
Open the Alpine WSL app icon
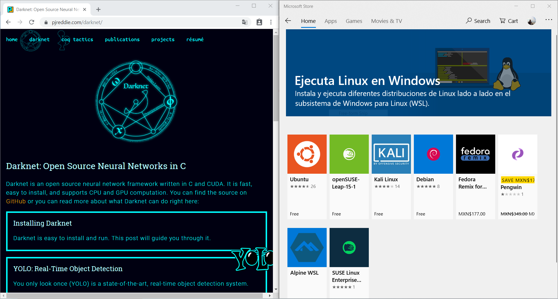[x=307, y=247]
